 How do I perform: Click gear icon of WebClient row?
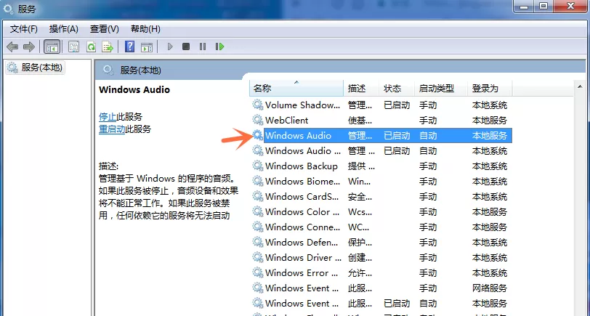258,120
